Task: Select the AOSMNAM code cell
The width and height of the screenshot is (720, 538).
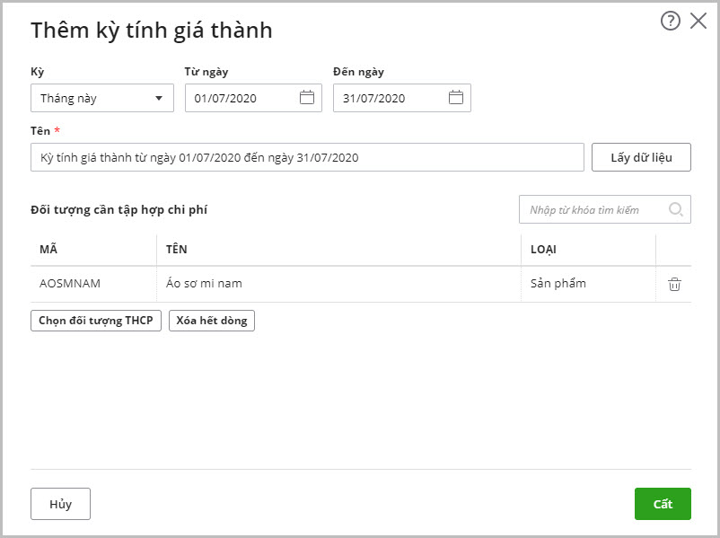Action: click(70, 284)
